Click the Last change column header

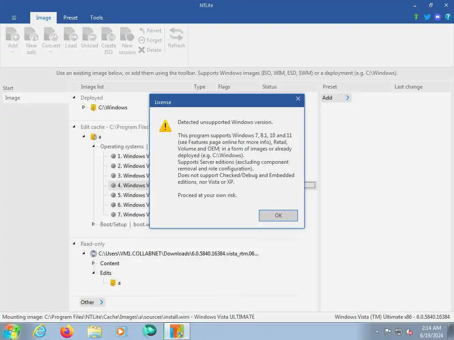(x=408, y=87)
